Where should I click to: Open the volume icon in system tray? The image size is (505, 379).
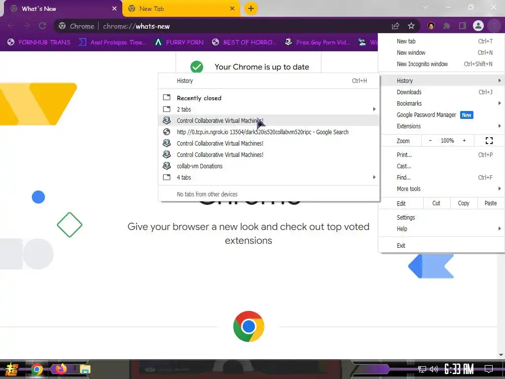point(434,369)
